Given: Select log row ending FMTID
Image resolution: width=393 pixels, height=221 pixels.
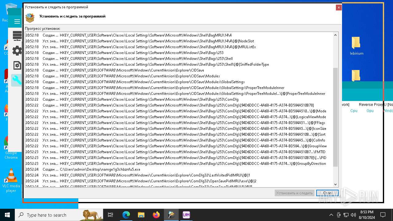Looking at the screenshot, I should click(x=179, y=152).
